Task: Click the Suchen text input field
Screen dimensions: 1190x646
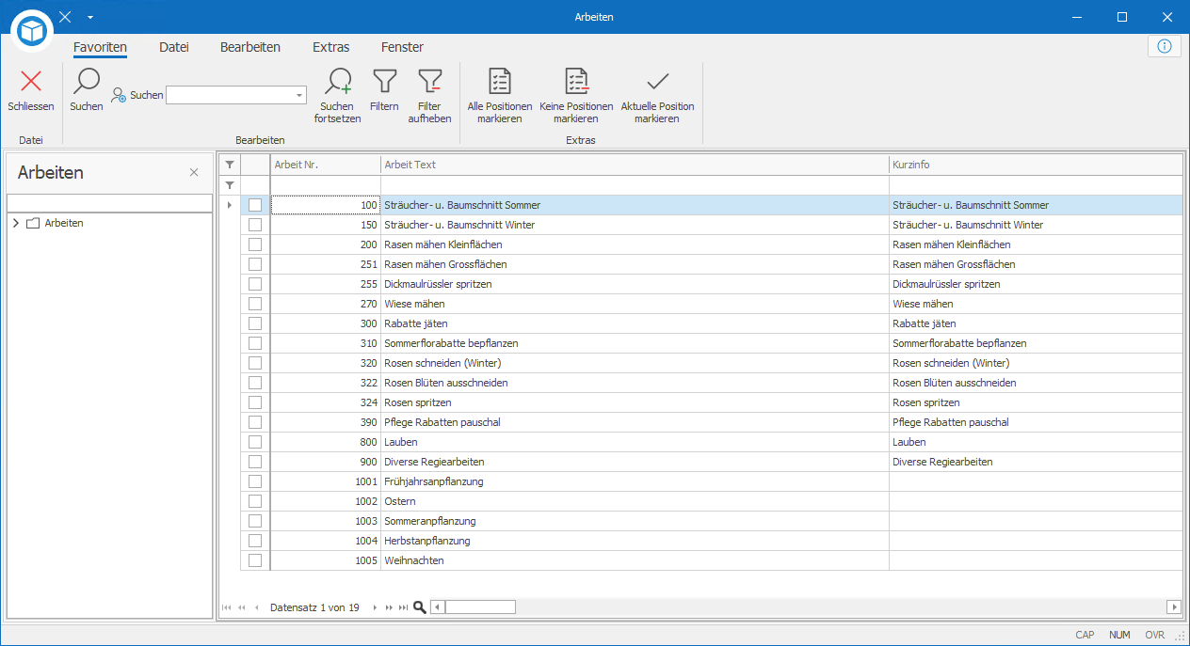Action: [231, 95]
